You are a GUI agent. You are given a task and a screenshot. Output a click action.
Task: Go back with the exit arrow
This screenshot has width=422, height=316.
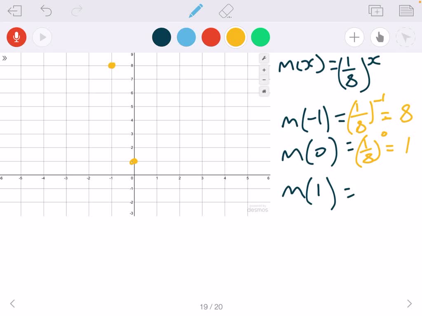15,10
